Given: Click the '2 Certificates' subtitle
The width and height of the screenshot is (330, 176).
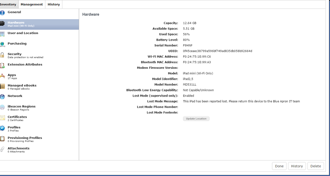Looking at the screenshot, I should (16, 120).
